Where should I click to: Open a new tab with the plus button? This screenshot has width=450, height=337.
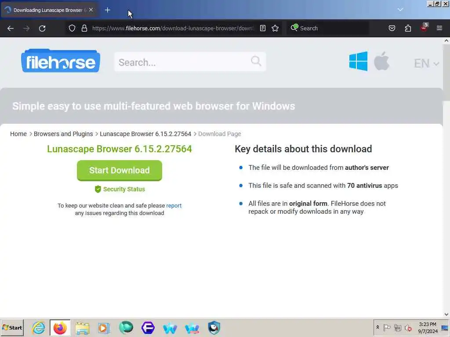[x=107, y=10]
